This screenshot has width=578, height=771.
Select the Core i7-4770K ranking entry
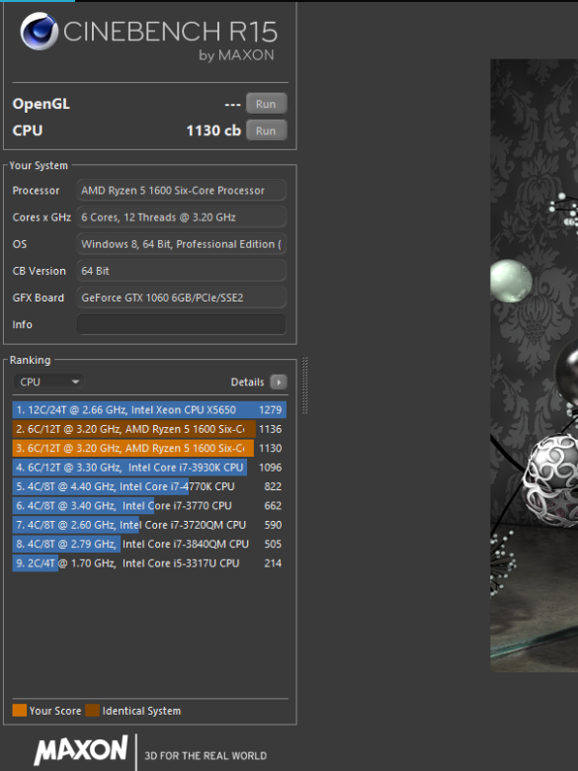149,486
